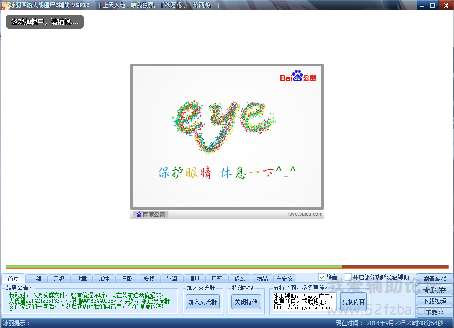Click the 冰羽提示 status label

tap(16, 323)
